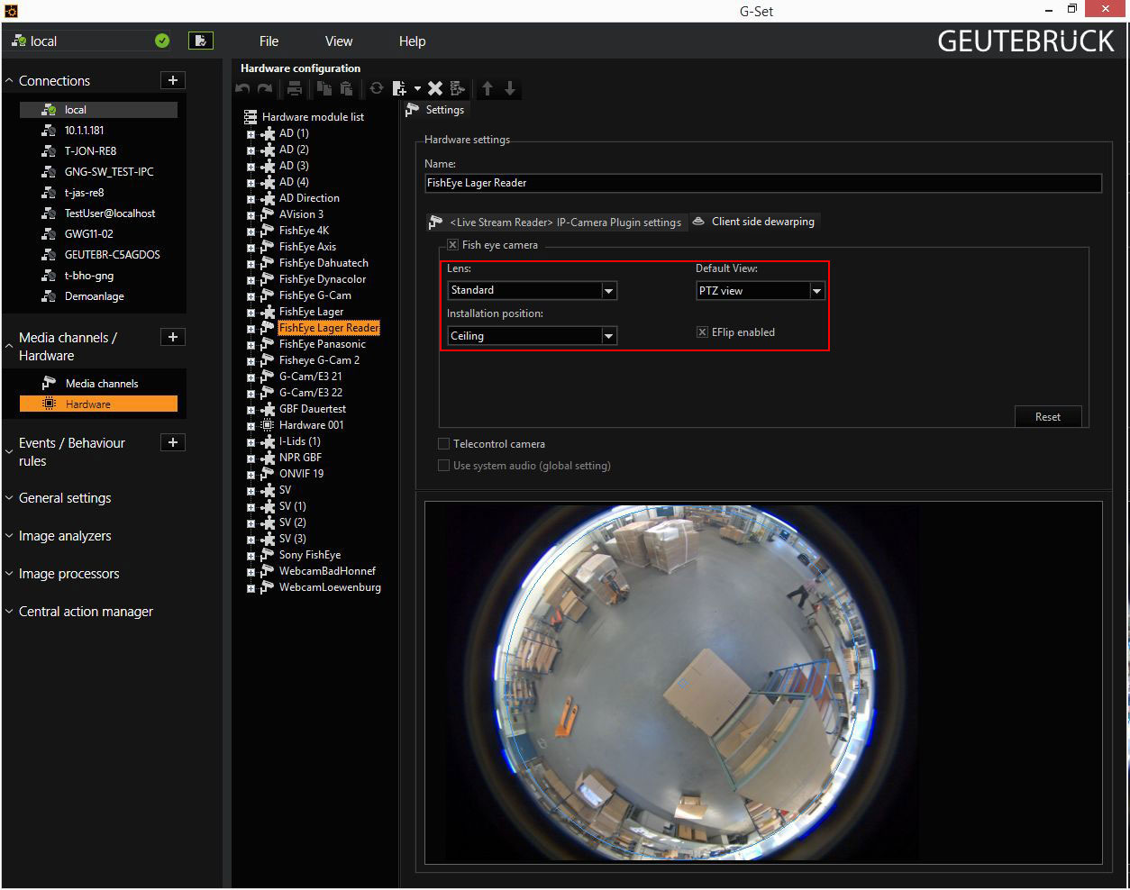Expand the Image processors section
The height and width of the screenshot is (890, 1130).
pyautogui.click(x=9, y=574)
